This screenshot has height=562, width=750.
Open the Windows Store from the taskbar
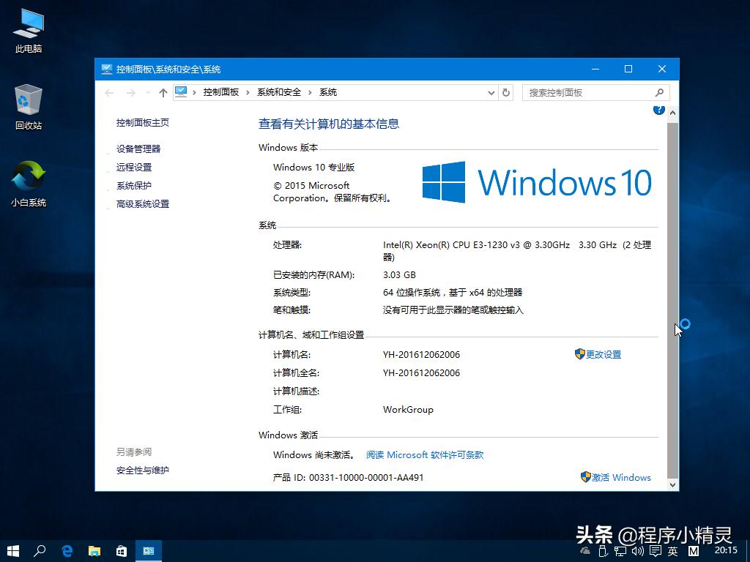[121, 550]
